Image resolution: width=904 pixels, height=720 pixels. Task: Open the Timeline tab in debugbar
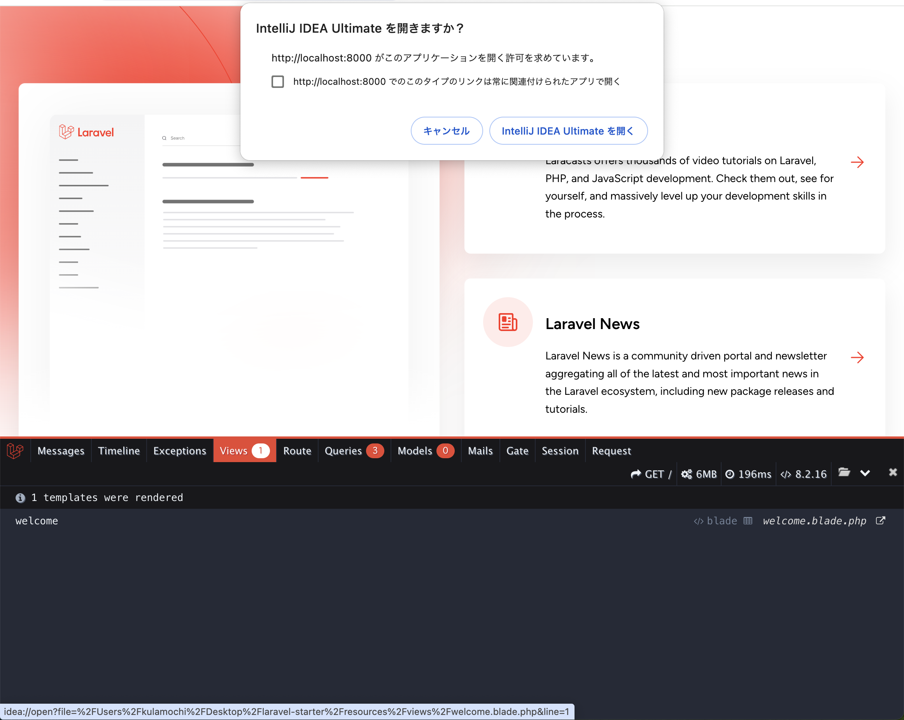coord(119,451)
